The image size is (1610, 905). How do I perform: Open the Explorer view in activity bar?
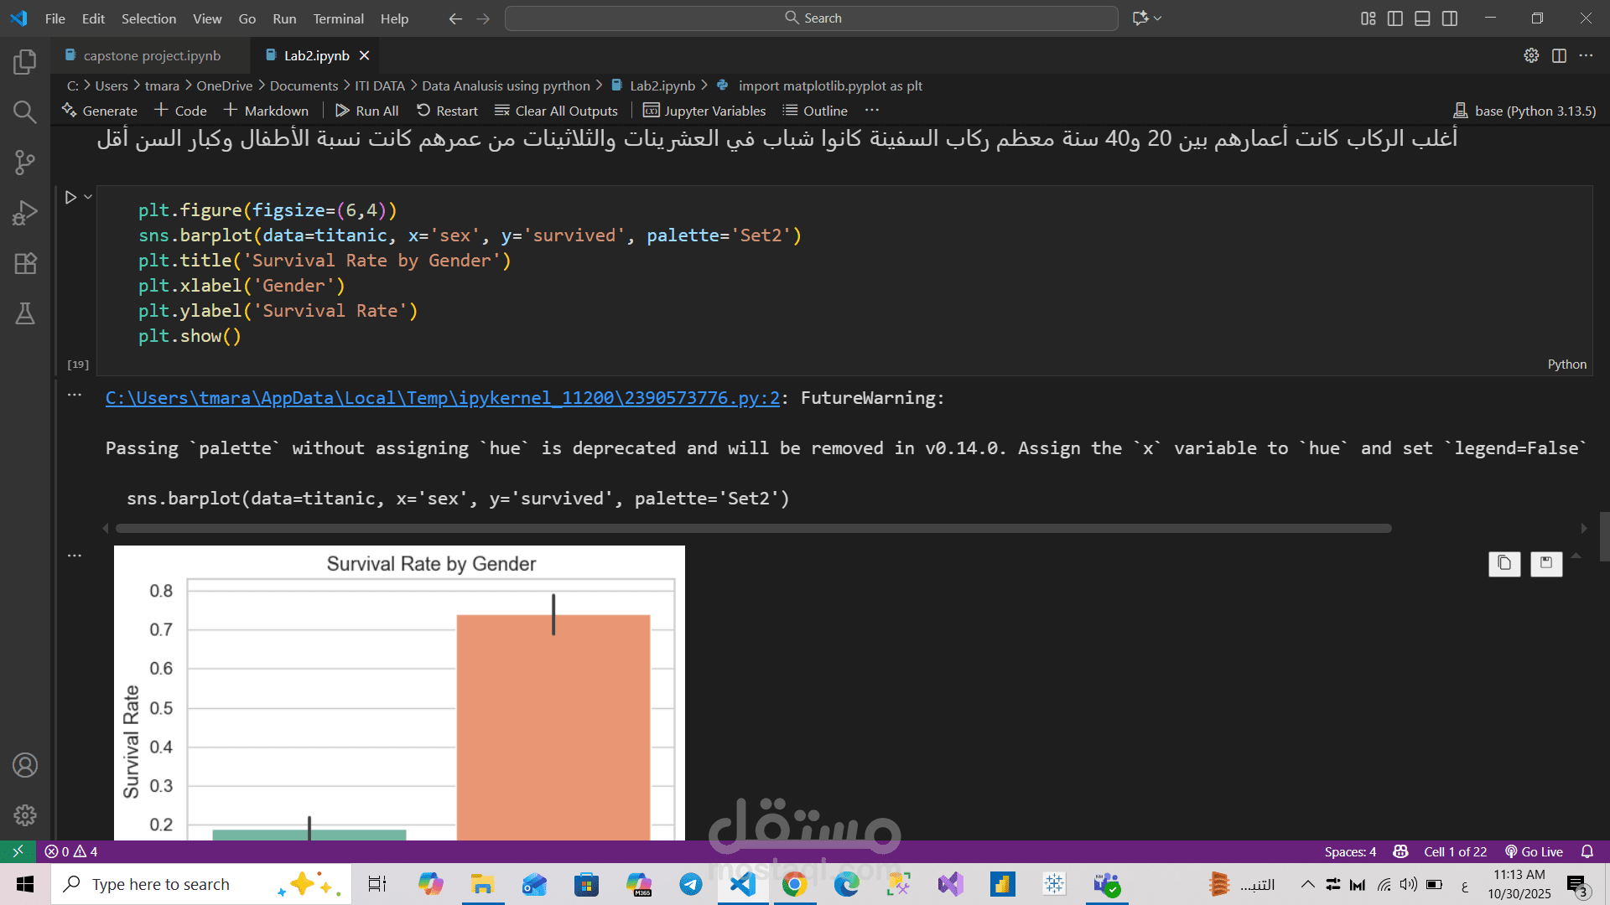pyautogui.click(x=25, y=62)
